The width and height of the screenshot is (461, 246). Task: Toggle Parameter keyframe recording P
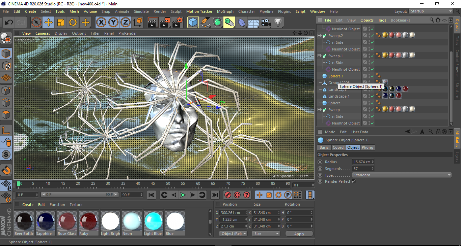(x=288, y=195)
